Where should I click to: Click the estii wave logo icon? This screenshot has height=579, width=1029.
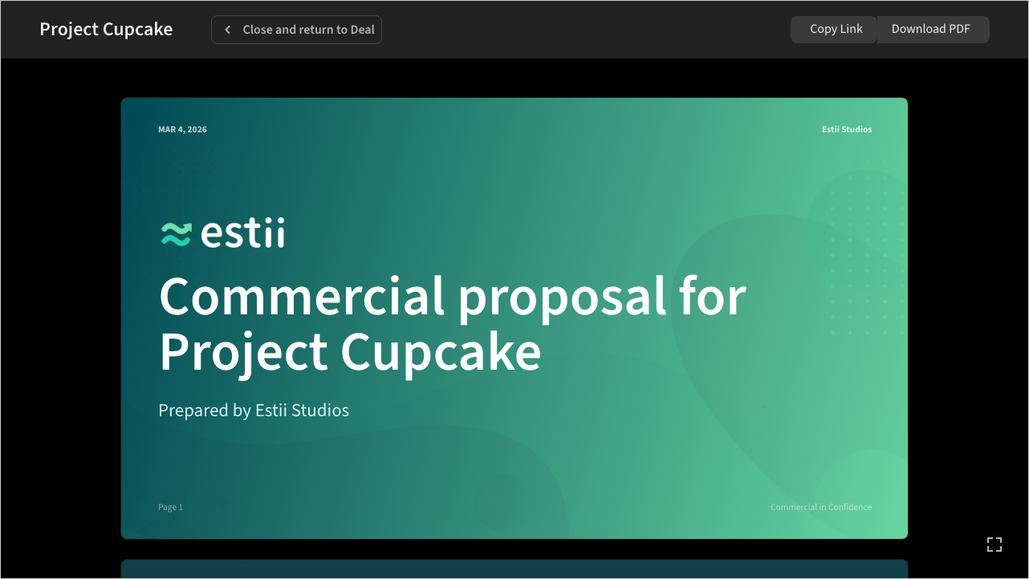click(x=176, y=233)
